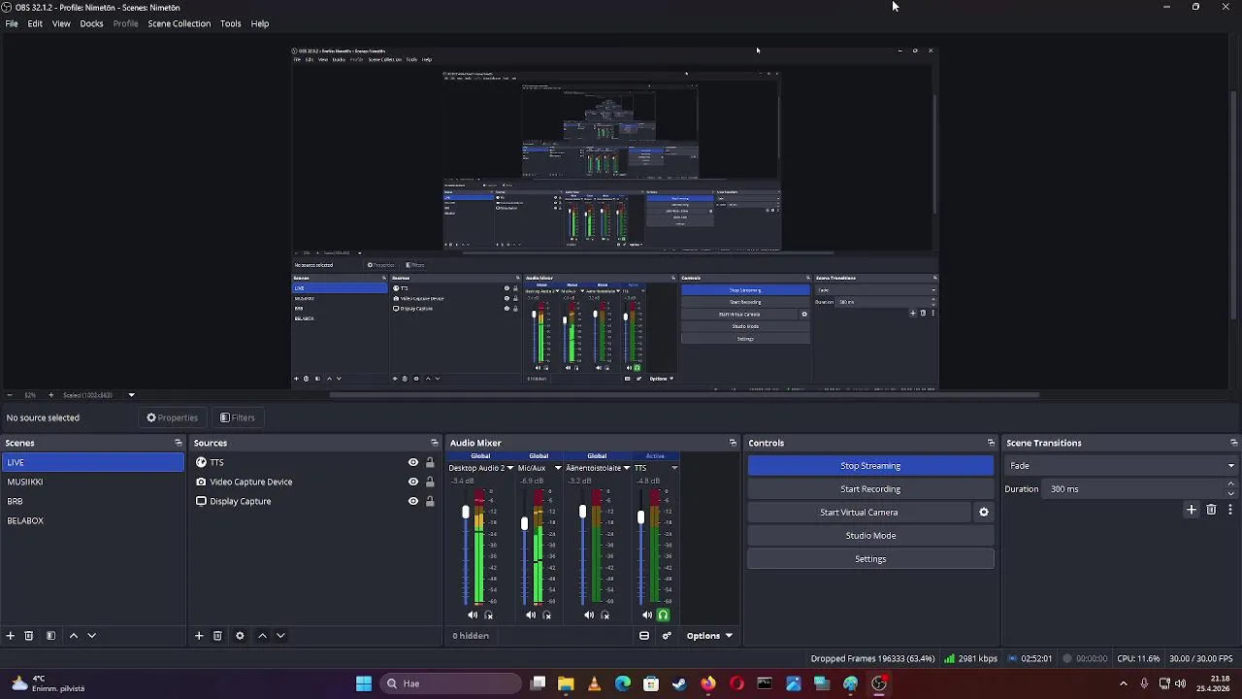Toggle Desktop Audio 2 monitoring headphone icon
The image size is (1242, 699).
coord(489,615)
